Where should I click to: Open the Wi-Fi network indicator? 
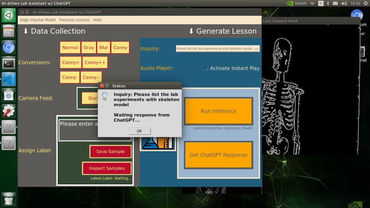(x=312, y=3)
